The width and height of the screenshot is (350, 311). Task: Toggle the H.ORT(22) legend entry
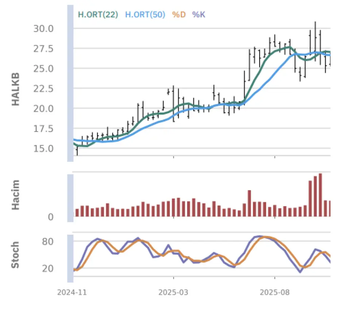coord(98,15)
